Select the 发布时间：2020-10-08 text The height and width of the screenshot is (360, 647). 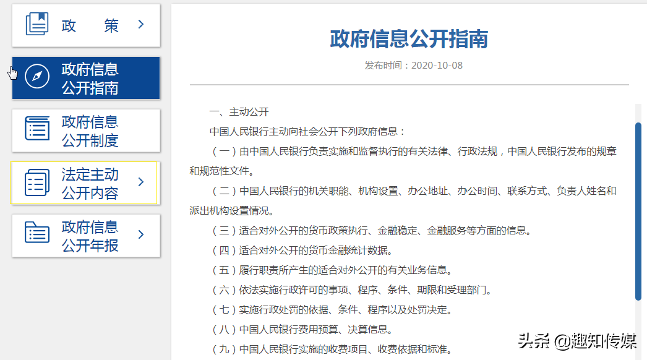click(x=409, y=65)
